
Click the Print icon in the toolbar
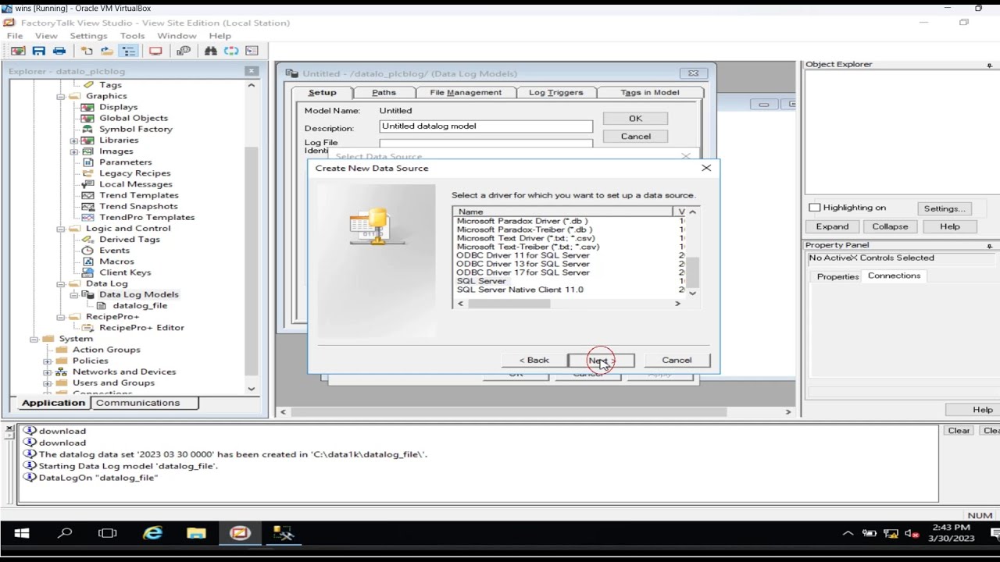point(59,51)
